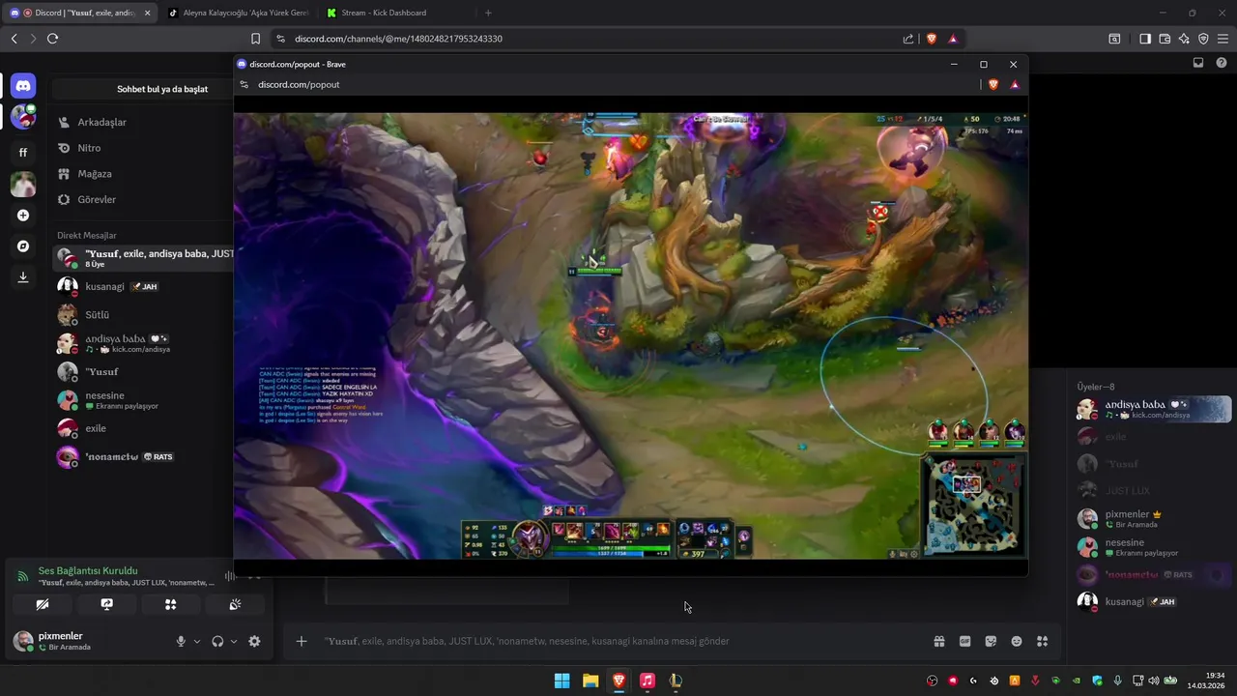
Task: Select andisya baba in members list
Action: (1153, 409)
